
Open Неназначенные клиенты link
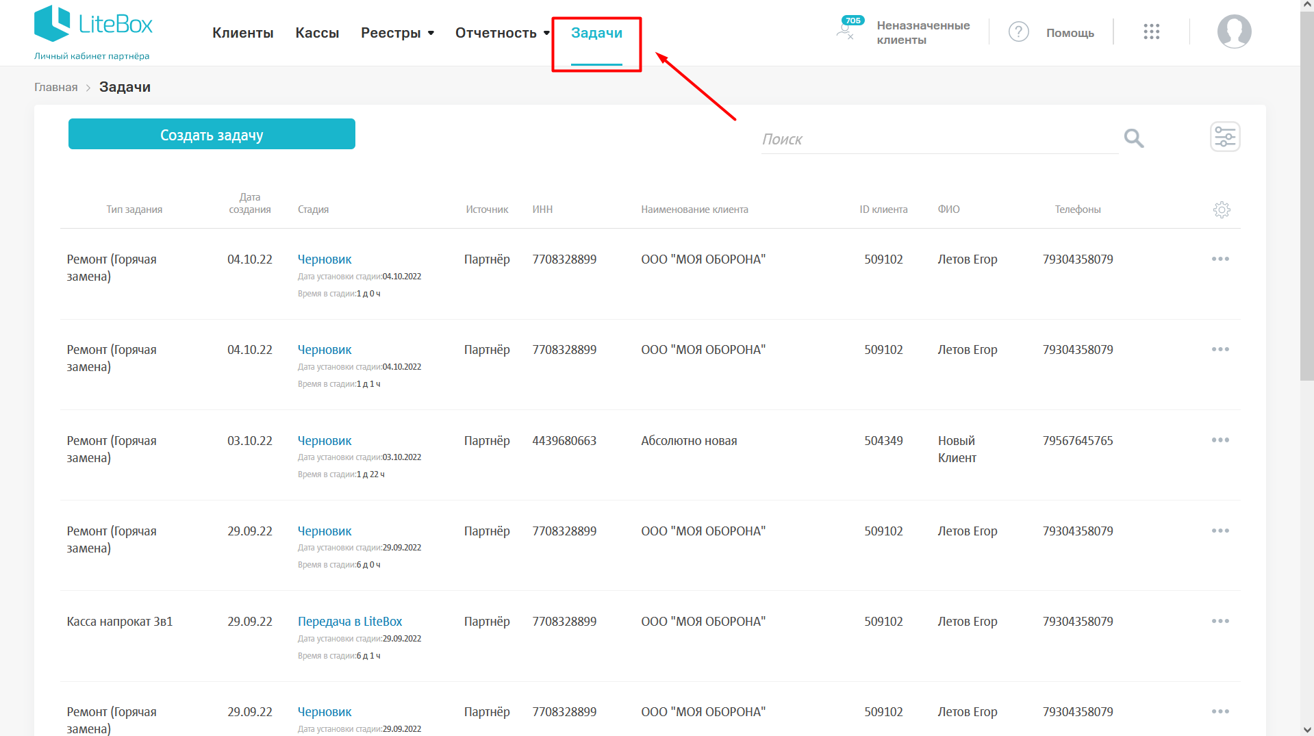(923, 32)
